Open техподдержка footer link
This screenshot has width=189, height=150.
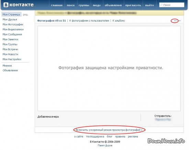(x=95, y=137)
